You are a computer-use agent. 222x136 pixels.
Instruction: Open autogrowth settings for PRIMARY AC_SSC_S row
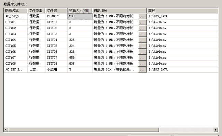coord(142,16)
